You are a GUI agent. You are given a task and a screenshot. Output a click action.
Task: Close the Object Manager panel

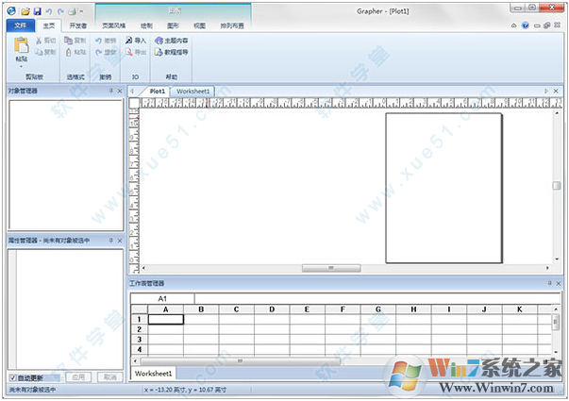click(120, 91)
